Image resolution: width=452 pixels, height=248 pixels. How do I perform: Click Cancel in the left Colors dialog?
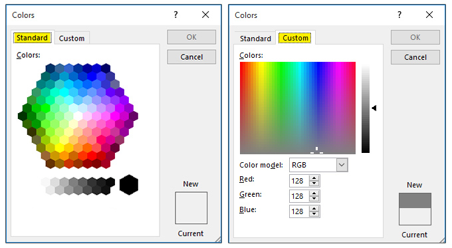pos(191,57)
